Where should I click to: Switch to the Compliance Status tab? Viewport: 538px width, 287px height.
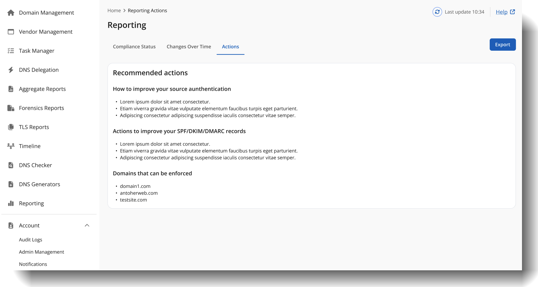point(134,47)
